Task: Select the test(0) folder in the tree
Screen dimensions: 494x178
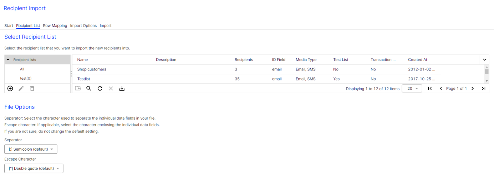Action: click(23, 78)
